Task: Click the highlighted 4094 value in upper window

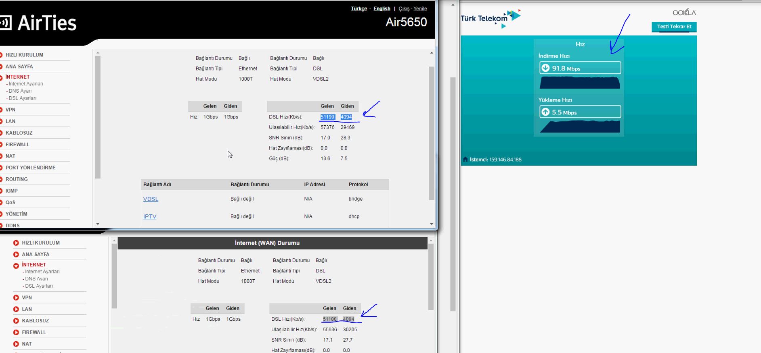Action: click(x=346, y=117)
